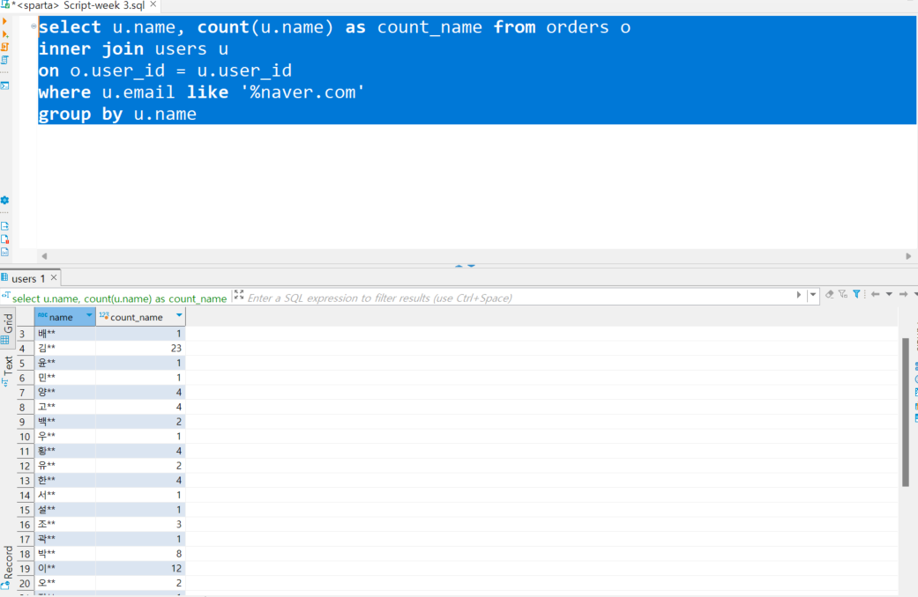Apply filter with the arrow button
This screenshot has width=918, height=597.
[799, 295]
